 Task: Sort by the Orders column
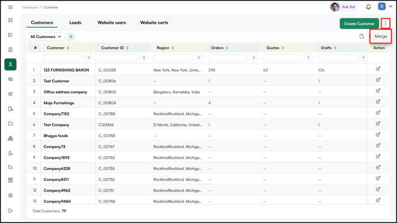point(227,48)
